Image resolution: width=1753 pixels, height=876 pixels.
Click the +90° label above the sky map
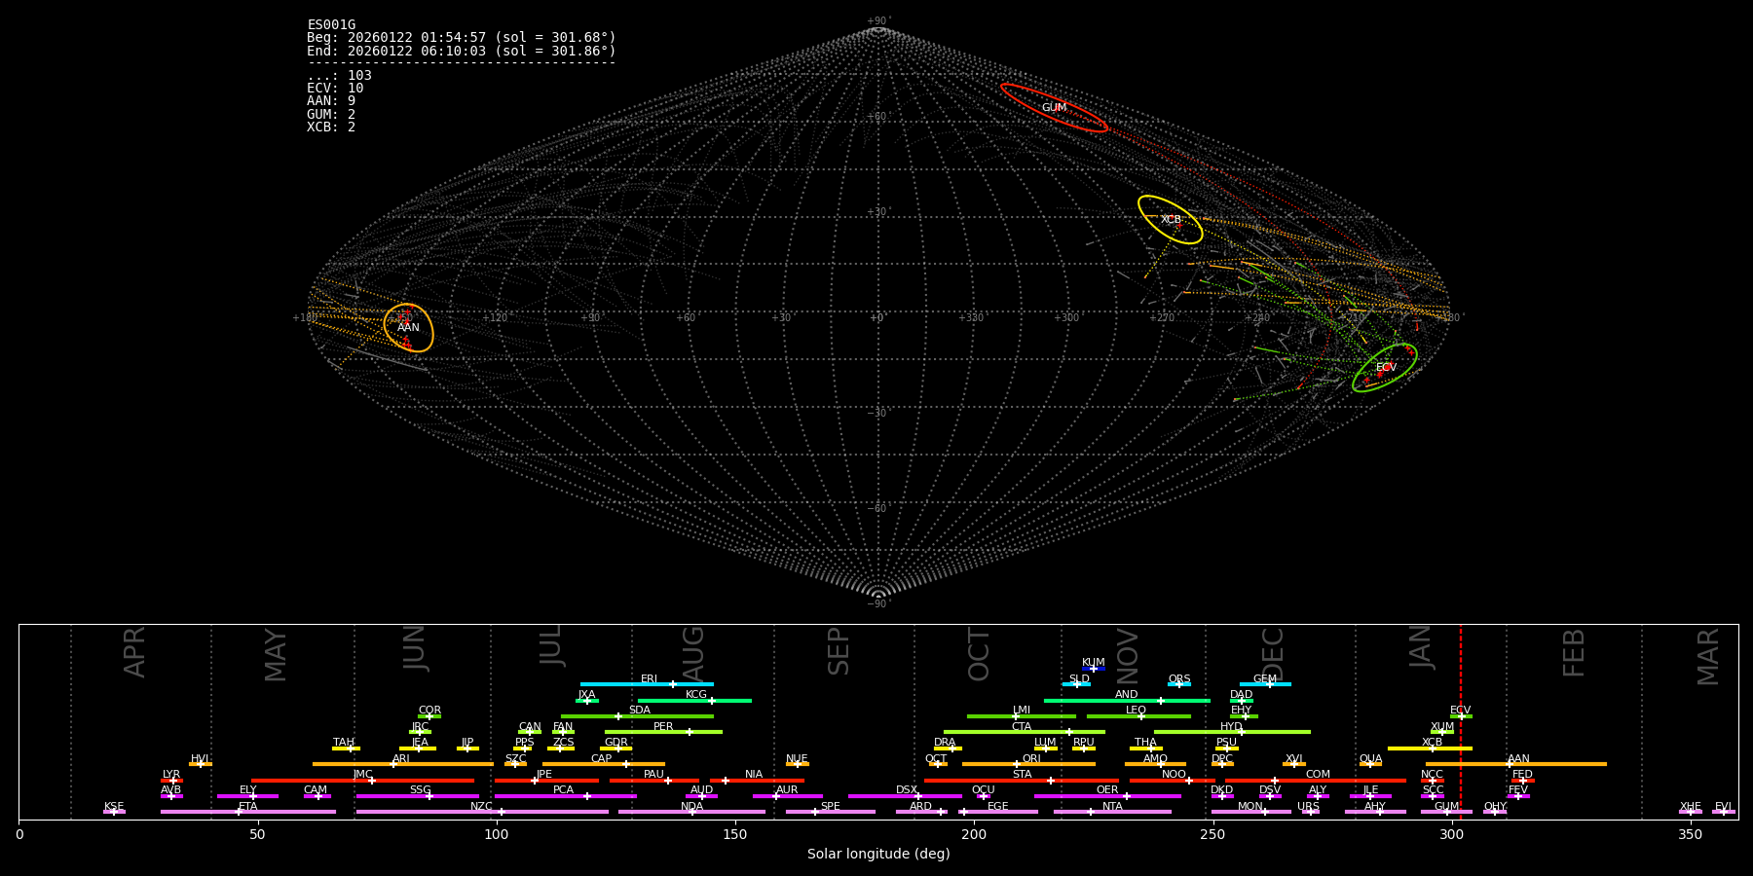point(878,21)
